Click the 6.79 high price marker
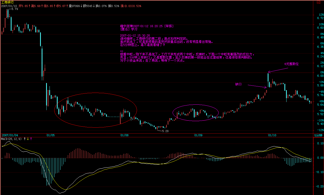 tap(15, 9)
